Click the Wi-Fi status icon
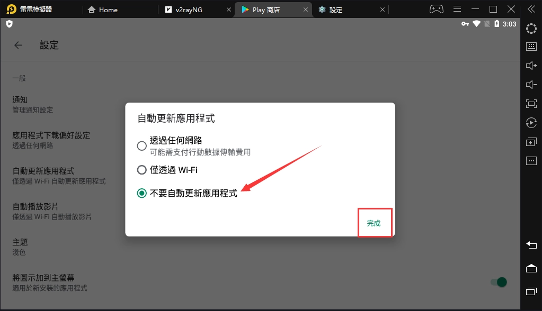The height and width of the screenshot is (311, 542). pyautogui.click(x=477, y=24)
